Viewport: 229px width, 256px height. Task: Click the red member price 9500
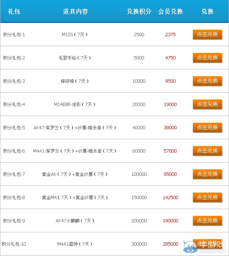(171, 81)
